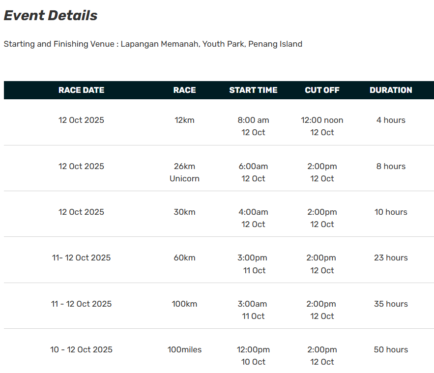
Task: Select the 12:00 noon cut off cell
Action: pyautogui.click(x=322, y=120)
